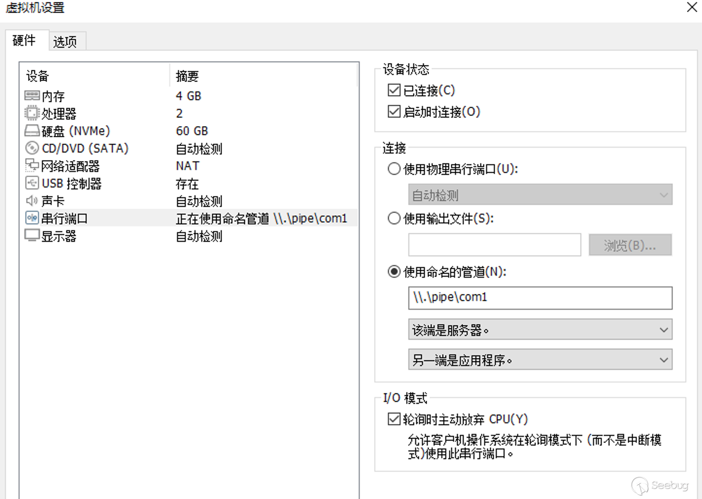Toggle the 已连接(C) checkbox
This screenshot has width=702, height=499.
click(x=394, y=90)
